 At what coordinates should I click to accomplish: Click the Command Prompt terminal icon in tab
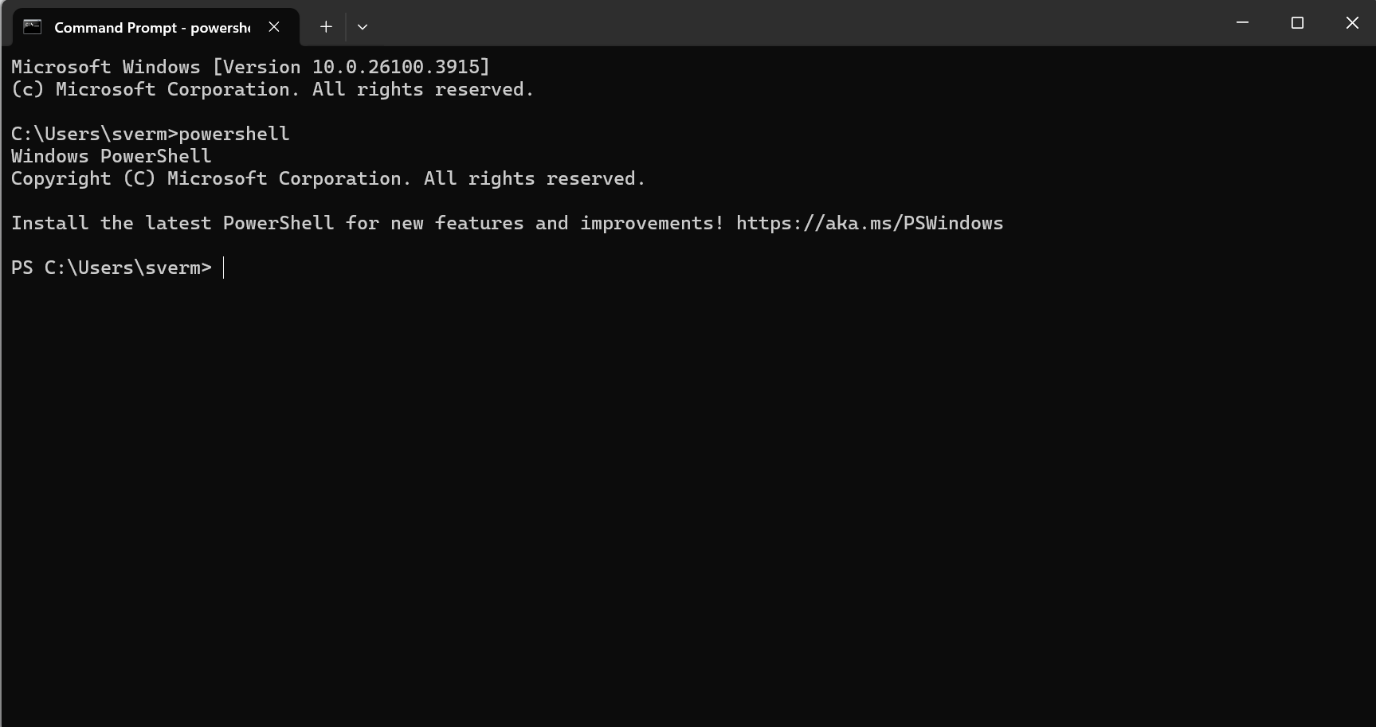[x=32, y=27]
